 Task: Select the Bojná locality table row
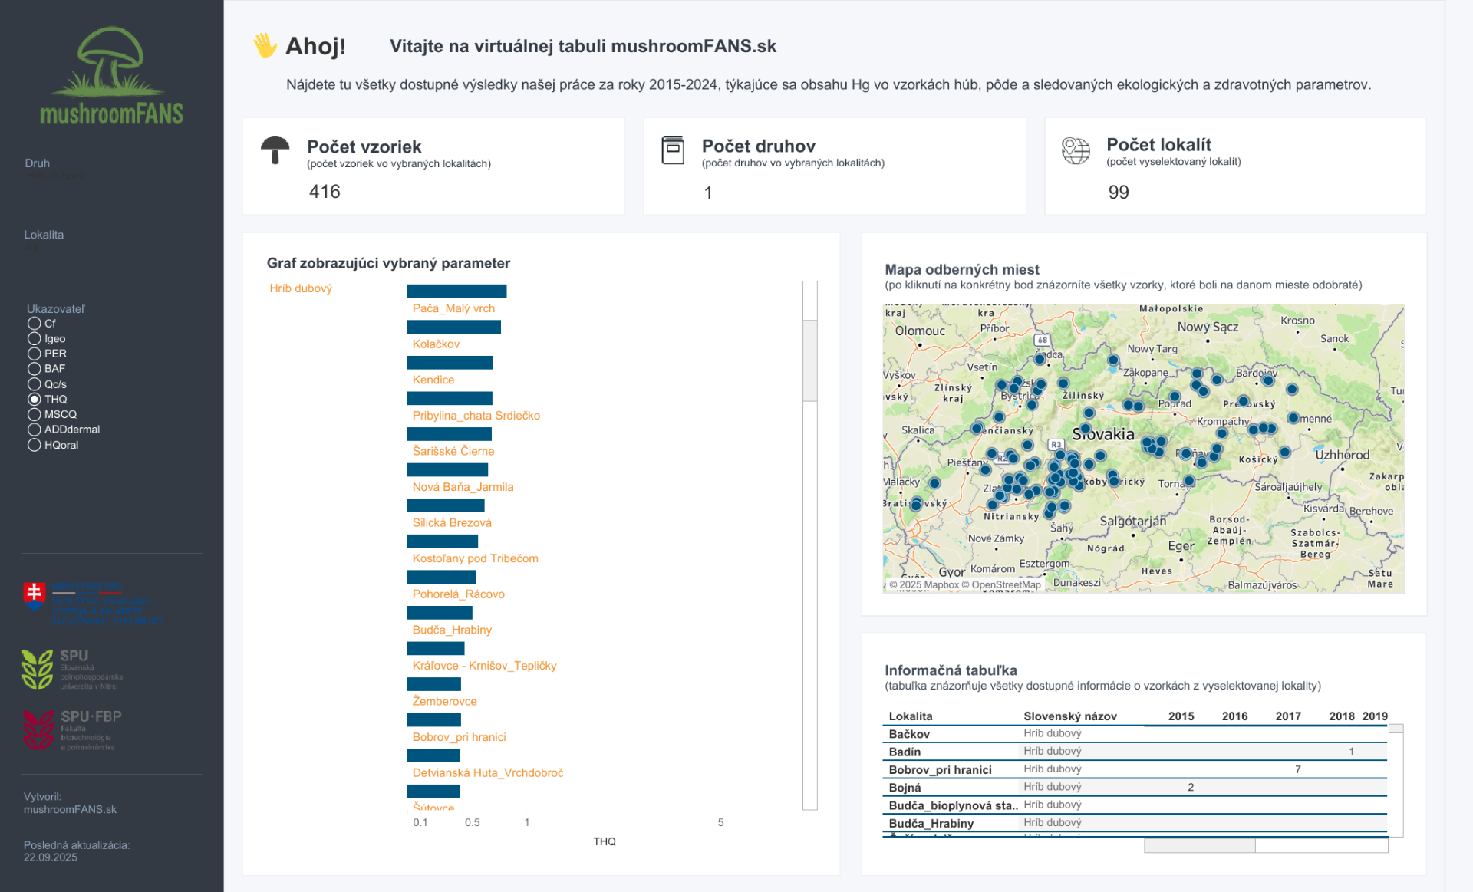tap(905, 787)
